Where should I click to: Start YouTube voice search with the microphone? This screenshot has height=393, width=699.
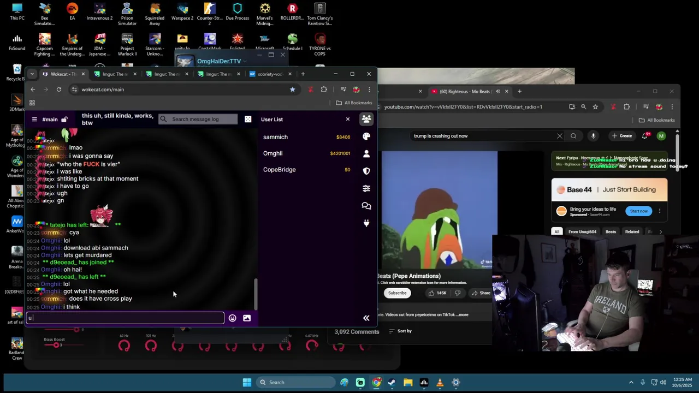point(593,136)
